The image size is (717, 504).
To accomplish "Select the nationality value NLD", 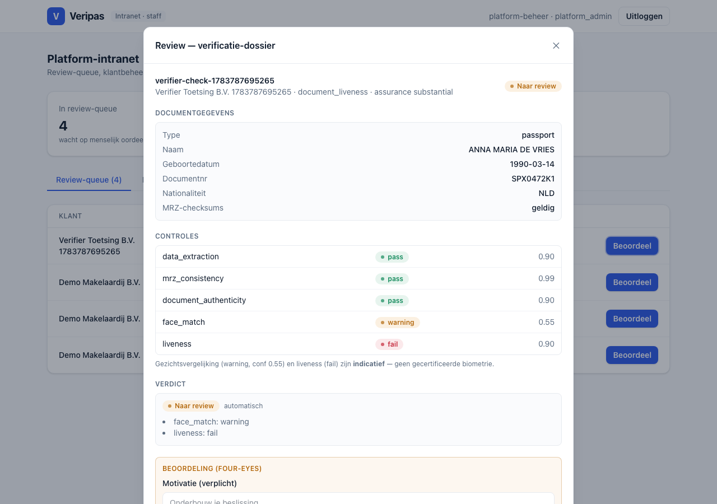I will click(x=547, y=193).
